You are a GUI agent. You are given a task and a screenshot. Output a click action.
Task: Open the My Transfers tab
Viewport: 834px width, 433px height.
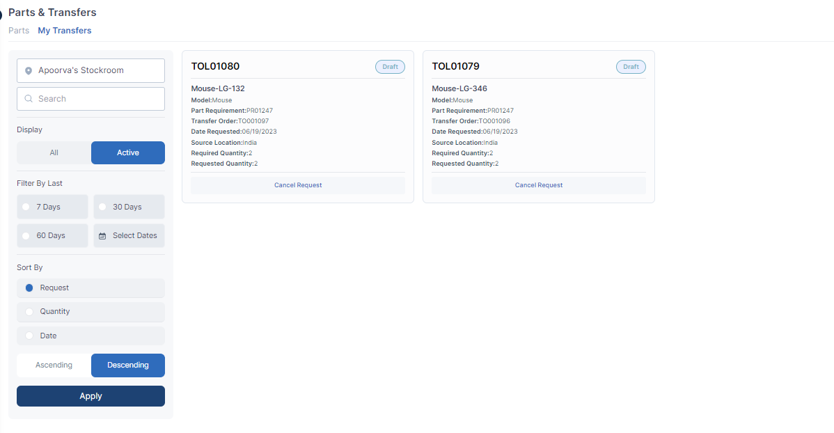[x=64, y=31]
